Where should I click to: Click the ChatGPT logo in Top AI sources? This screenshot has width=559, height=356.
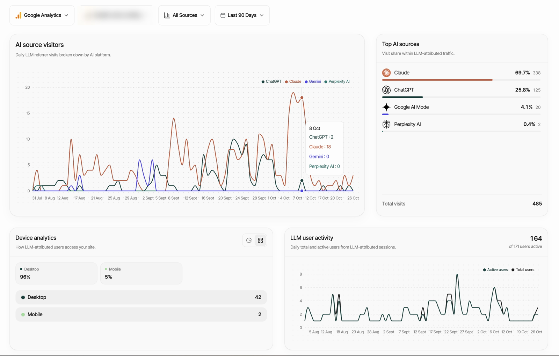click(386, 90)
